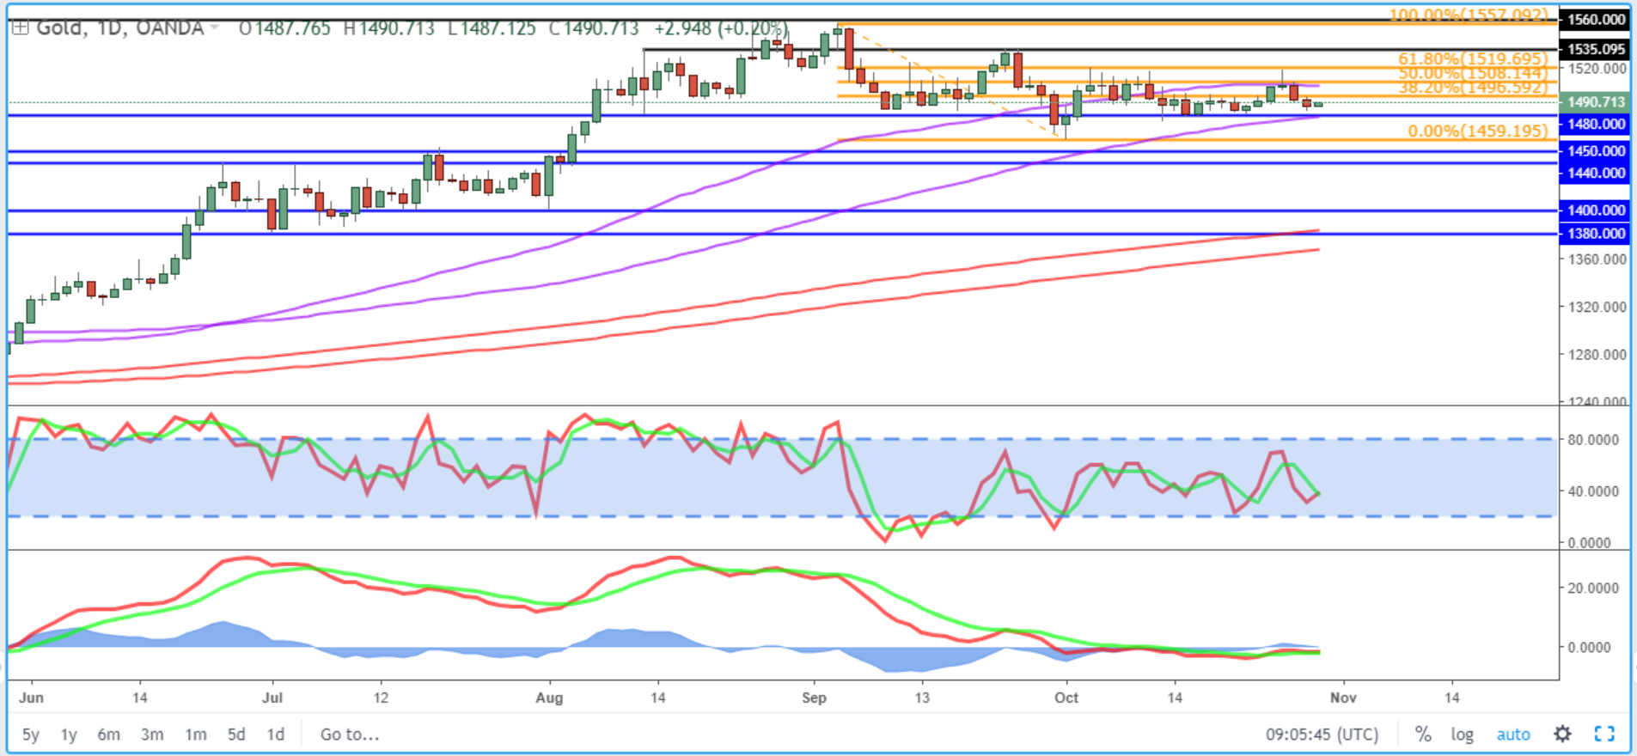The height and width of the screenshot is (756, 1637).
Task: Click the Sep date on time axis
Action: tap(814, 698)
